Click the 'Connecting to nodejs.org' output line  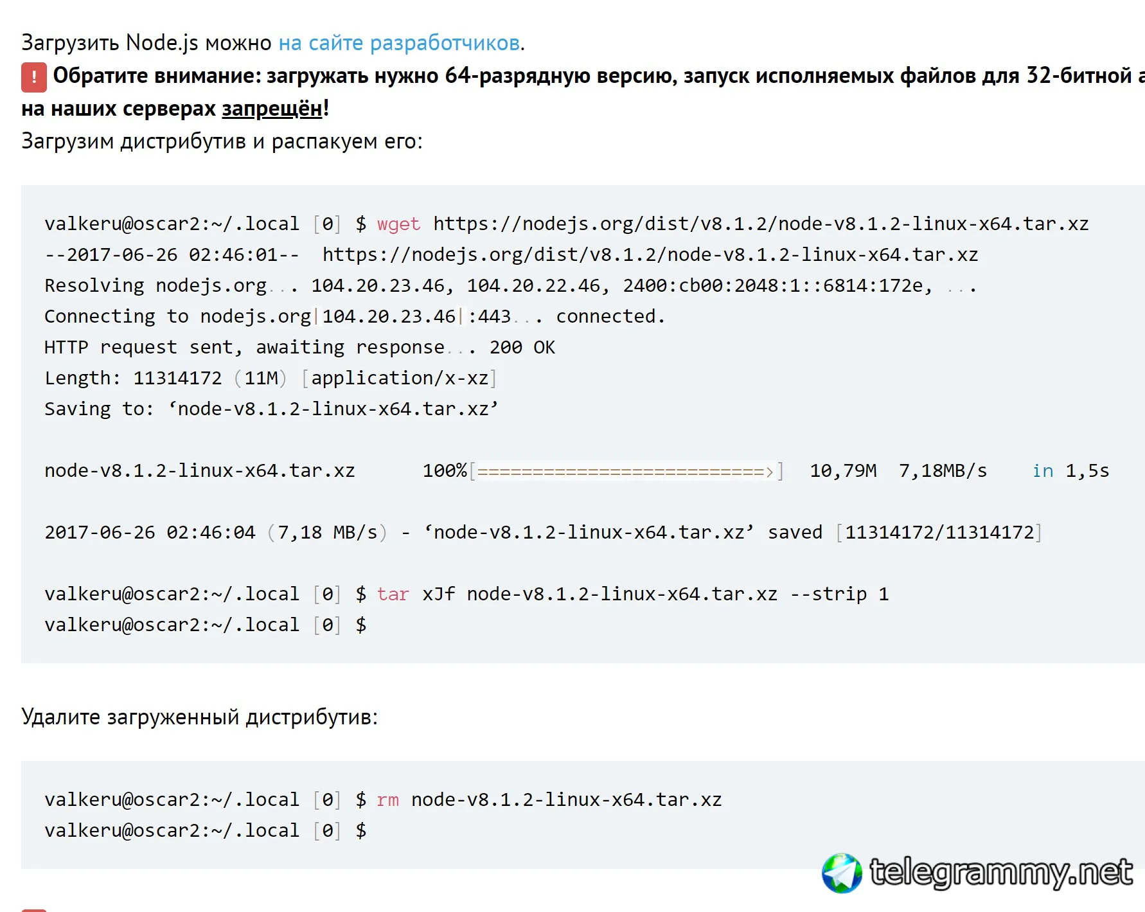(x=355, y=316)
